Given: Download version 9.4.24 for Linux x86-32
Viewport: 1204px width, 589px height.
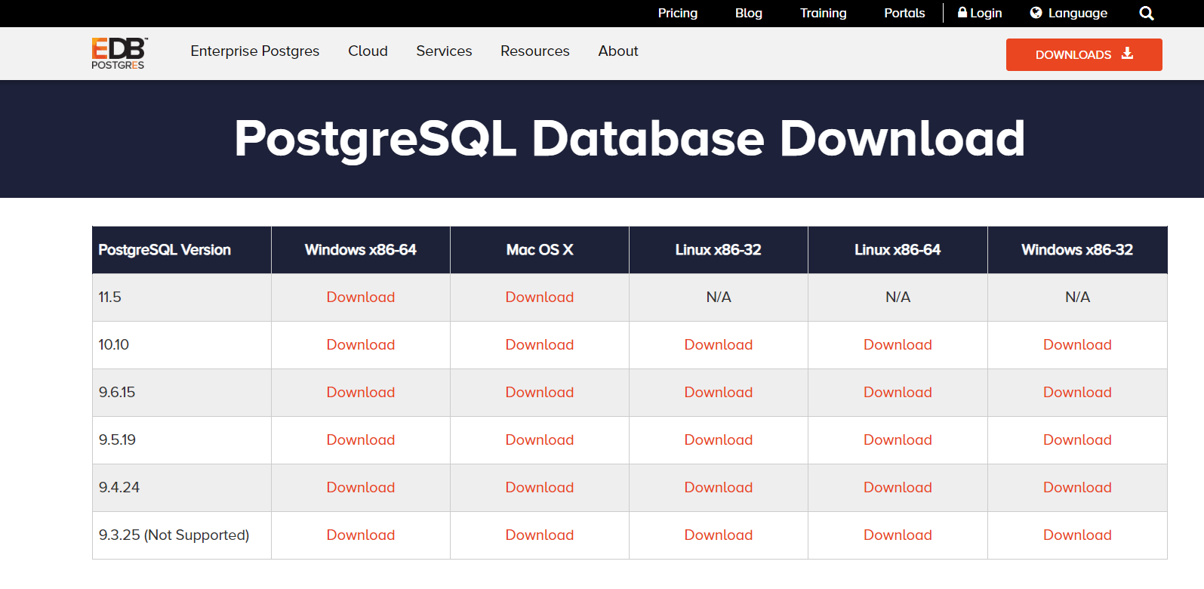Looking at the screenshot, I should (719, 488).
